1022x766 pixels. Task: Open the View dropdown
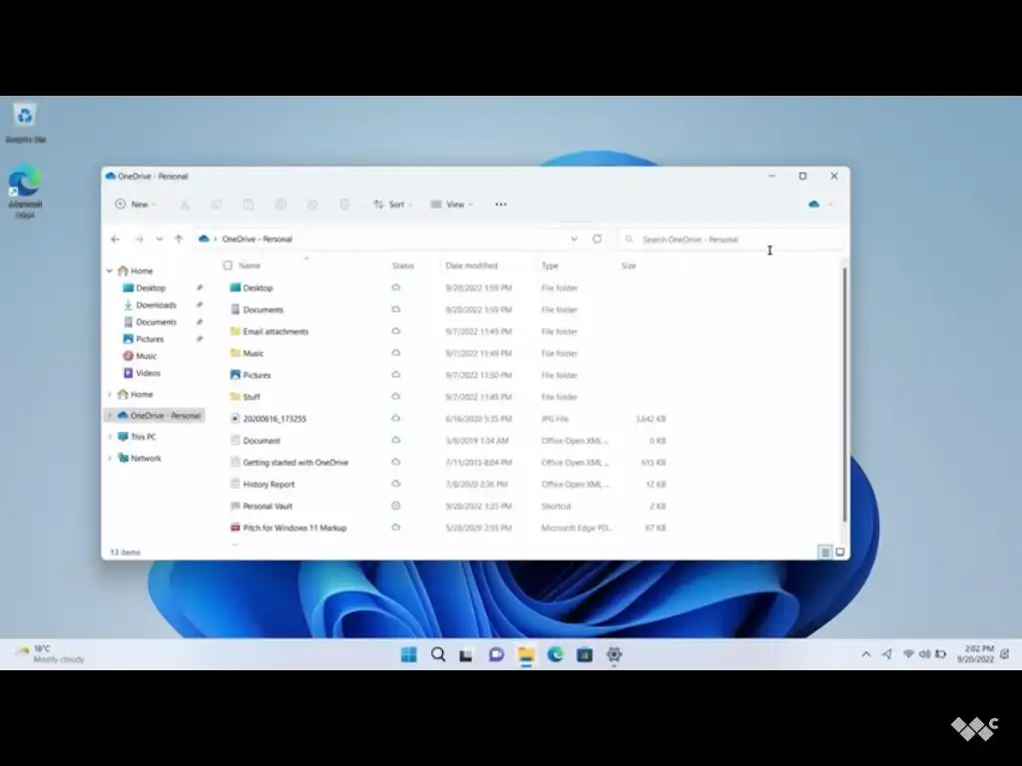pos(452,204)
